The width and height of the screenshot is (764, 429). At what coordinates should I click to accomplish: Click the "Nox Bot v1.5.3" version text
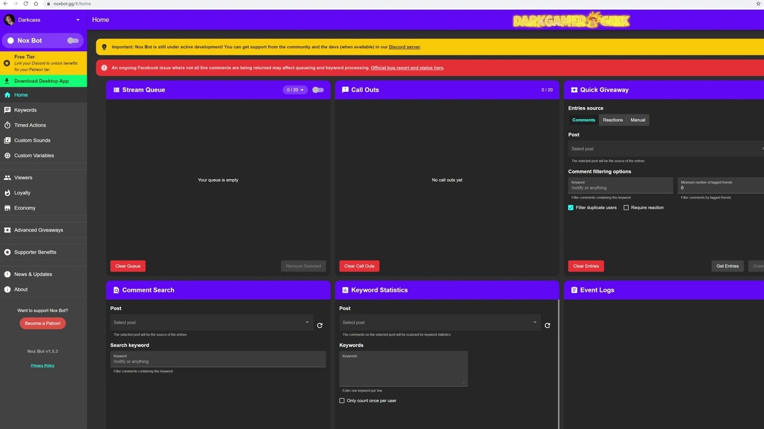pyautogui.click(x=42, y=352)
